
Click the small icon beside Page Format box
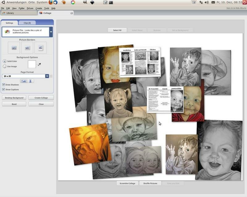point(51,76)
